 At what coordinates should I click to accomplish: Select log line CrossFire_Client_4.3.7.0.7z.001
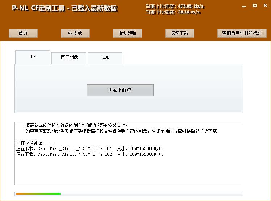[x=90, y=148]
